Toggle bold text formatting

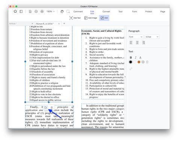pos(131,58)
